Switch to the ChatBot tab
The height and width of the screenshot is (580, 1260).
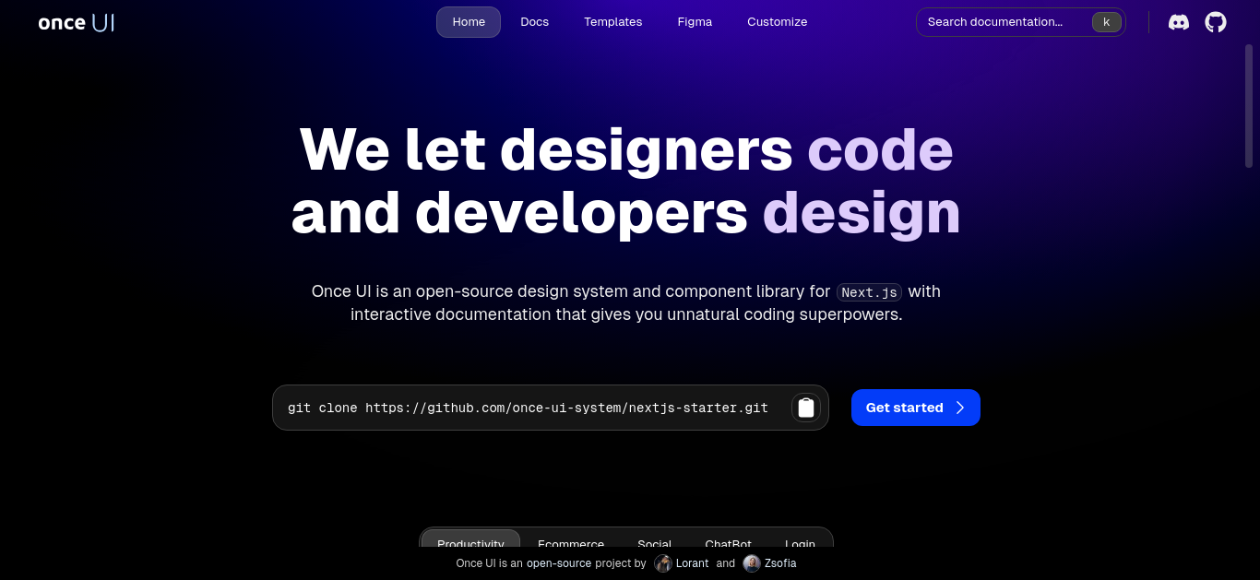(x=728, y=543)
